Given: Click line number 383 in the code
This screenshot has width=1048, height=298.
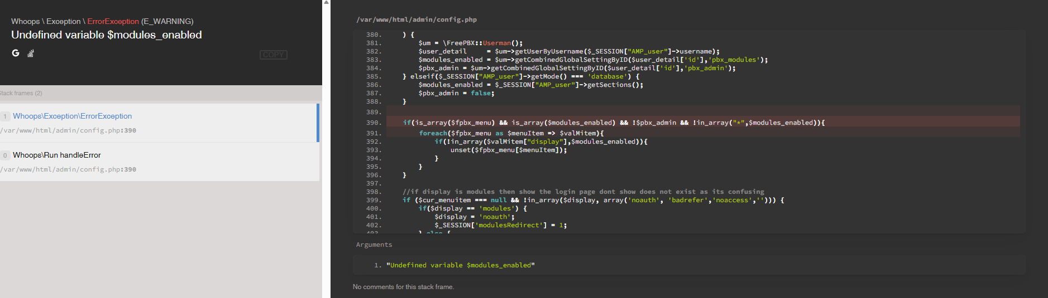Looking at the screenshot, I should (x=373, y=60).
